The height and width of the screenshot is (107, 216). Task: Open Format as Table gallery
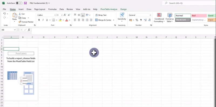pyautogui.click(x=170, y=18)
